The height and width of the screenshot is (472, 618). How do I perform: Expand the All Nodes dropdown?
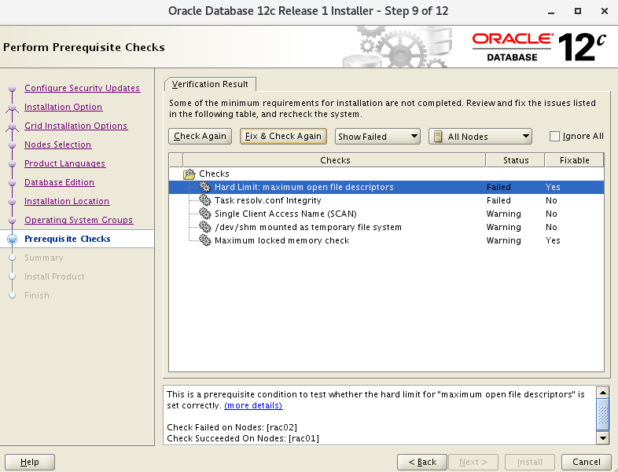(x=480, y=137)
